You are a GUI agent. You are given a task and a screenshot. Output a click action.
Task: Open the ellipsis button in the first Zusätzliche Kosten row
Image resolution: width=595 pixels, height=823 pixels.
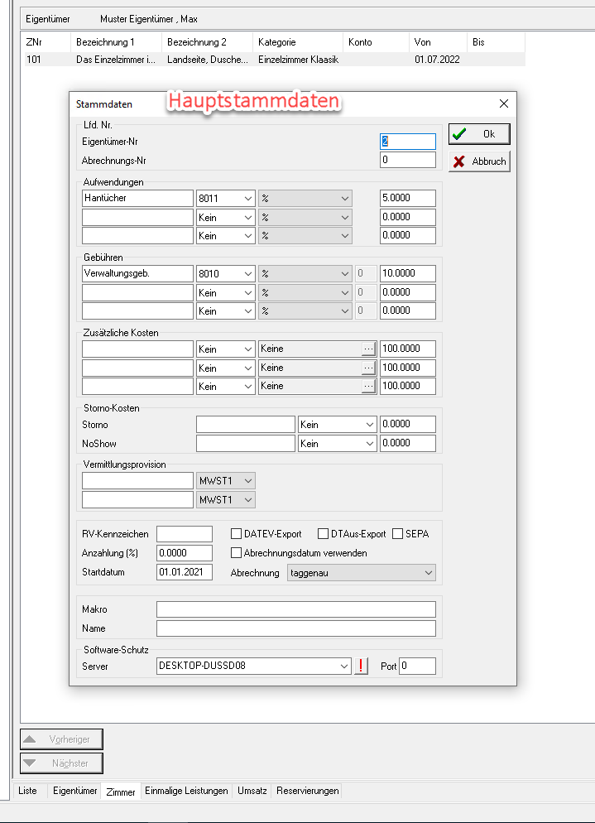point(368,349)
